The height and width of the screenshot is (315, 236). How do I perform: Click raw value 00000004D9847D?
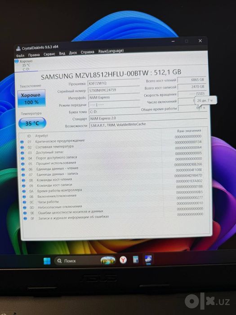[x=188, y=175]
